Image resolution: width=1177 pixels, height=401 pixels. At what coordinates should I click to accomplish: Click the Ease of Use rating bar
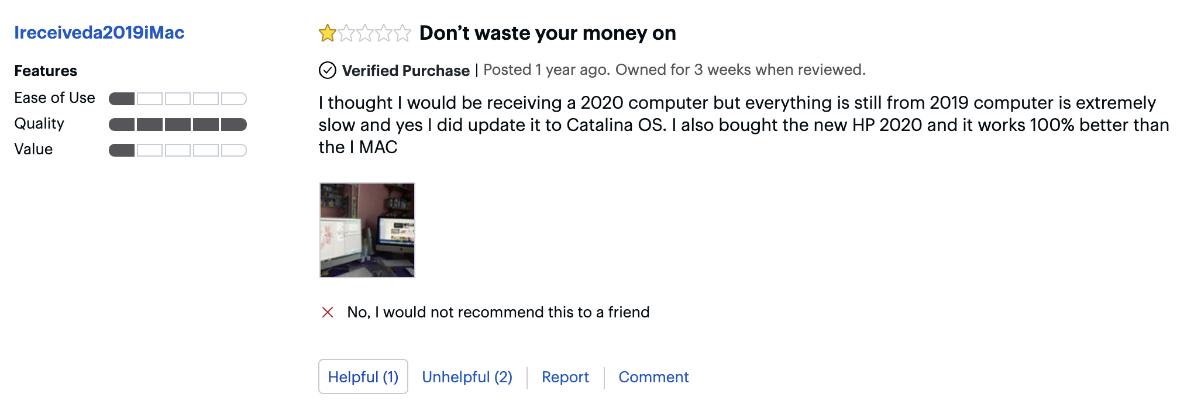click(x=178, y=99)
